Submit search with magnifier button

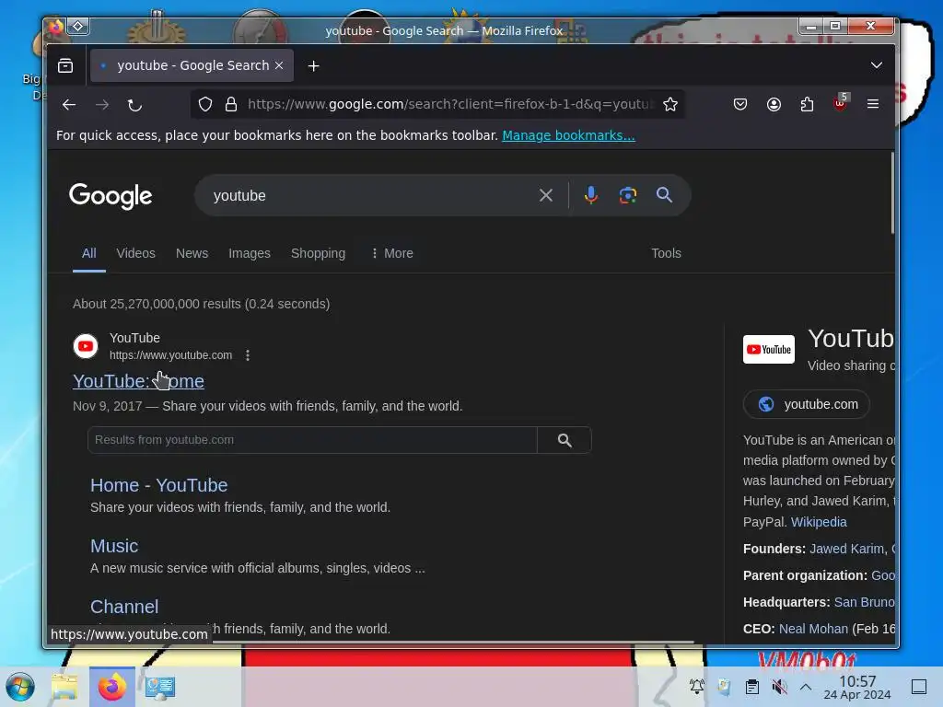point(664,195)
